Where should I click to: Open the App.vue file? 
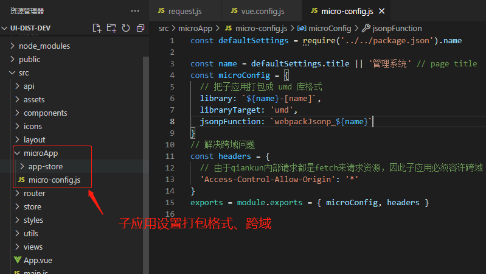[37, 260]
